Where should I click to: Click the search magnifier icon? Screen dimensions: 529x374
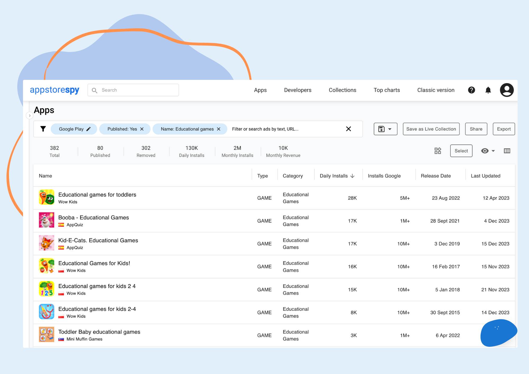point(94,90)
